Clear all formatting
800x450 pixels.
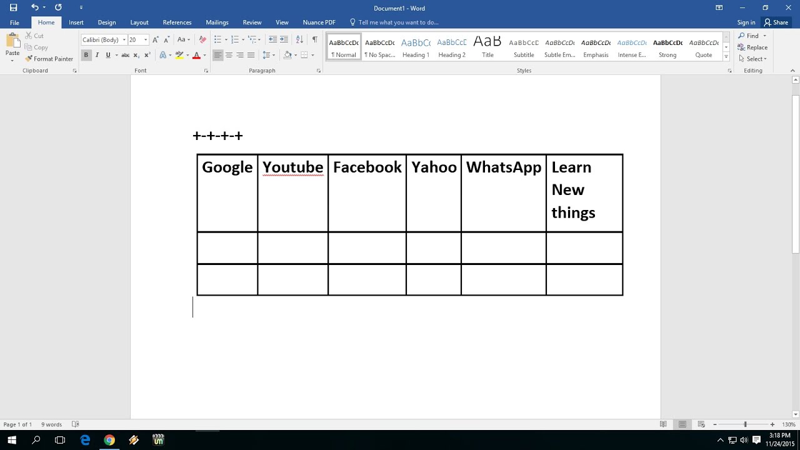[202, 40]
